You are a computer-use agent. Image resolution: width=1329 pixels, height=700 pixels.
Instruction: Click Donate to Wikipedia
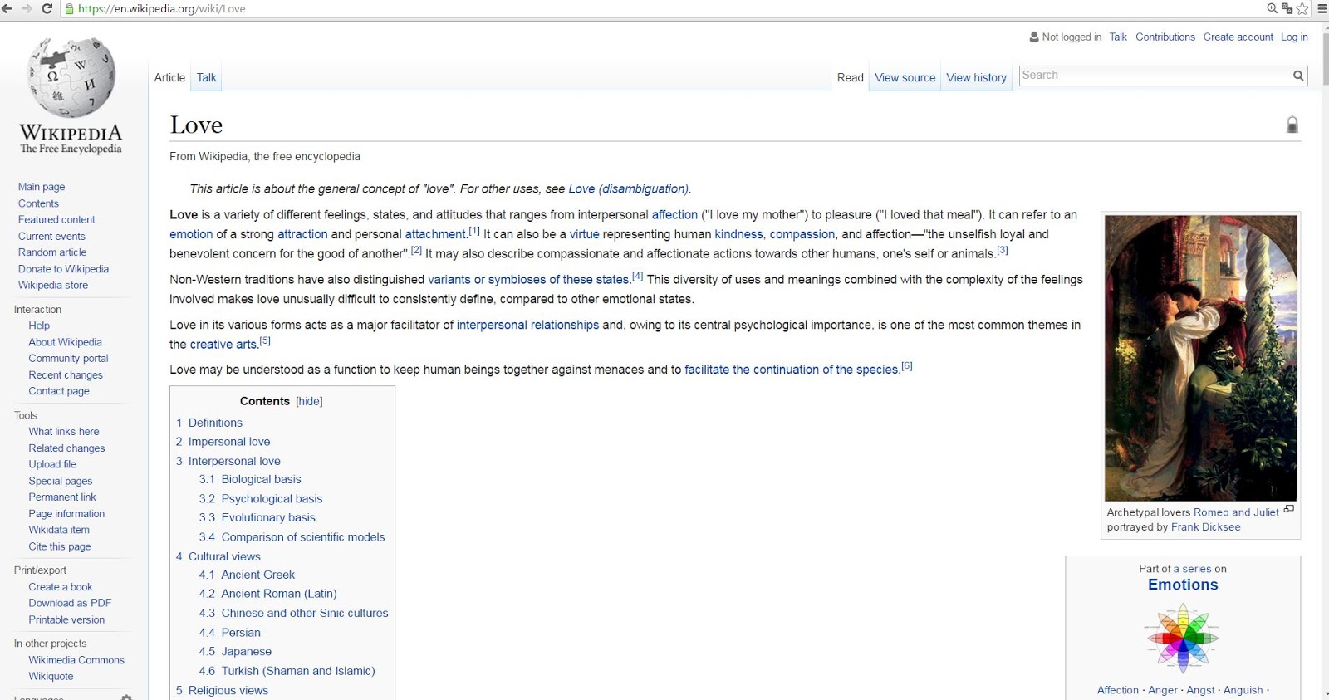pos(63,269)
